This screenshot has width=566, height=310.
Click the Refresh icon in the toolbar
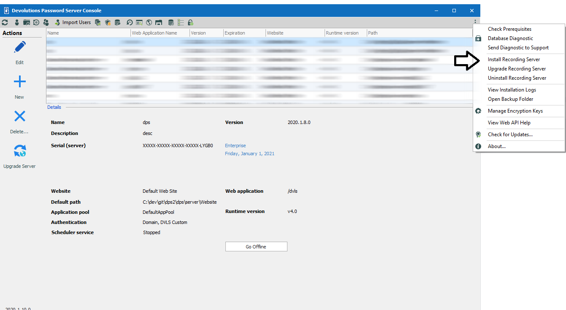(5, 22)
